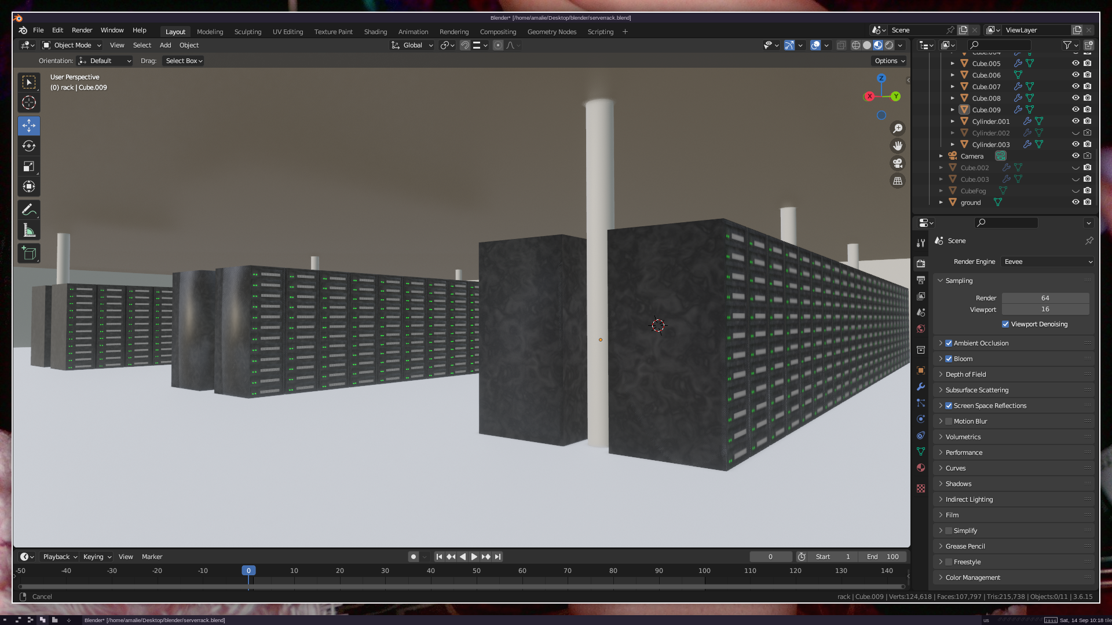Disable Bloom checkbox
This screenshot has height=625, width=1112.
(x=949, y=359)
